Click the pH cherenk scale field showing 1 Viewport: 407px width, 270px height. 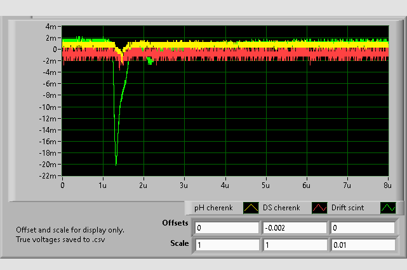point(227,245)
